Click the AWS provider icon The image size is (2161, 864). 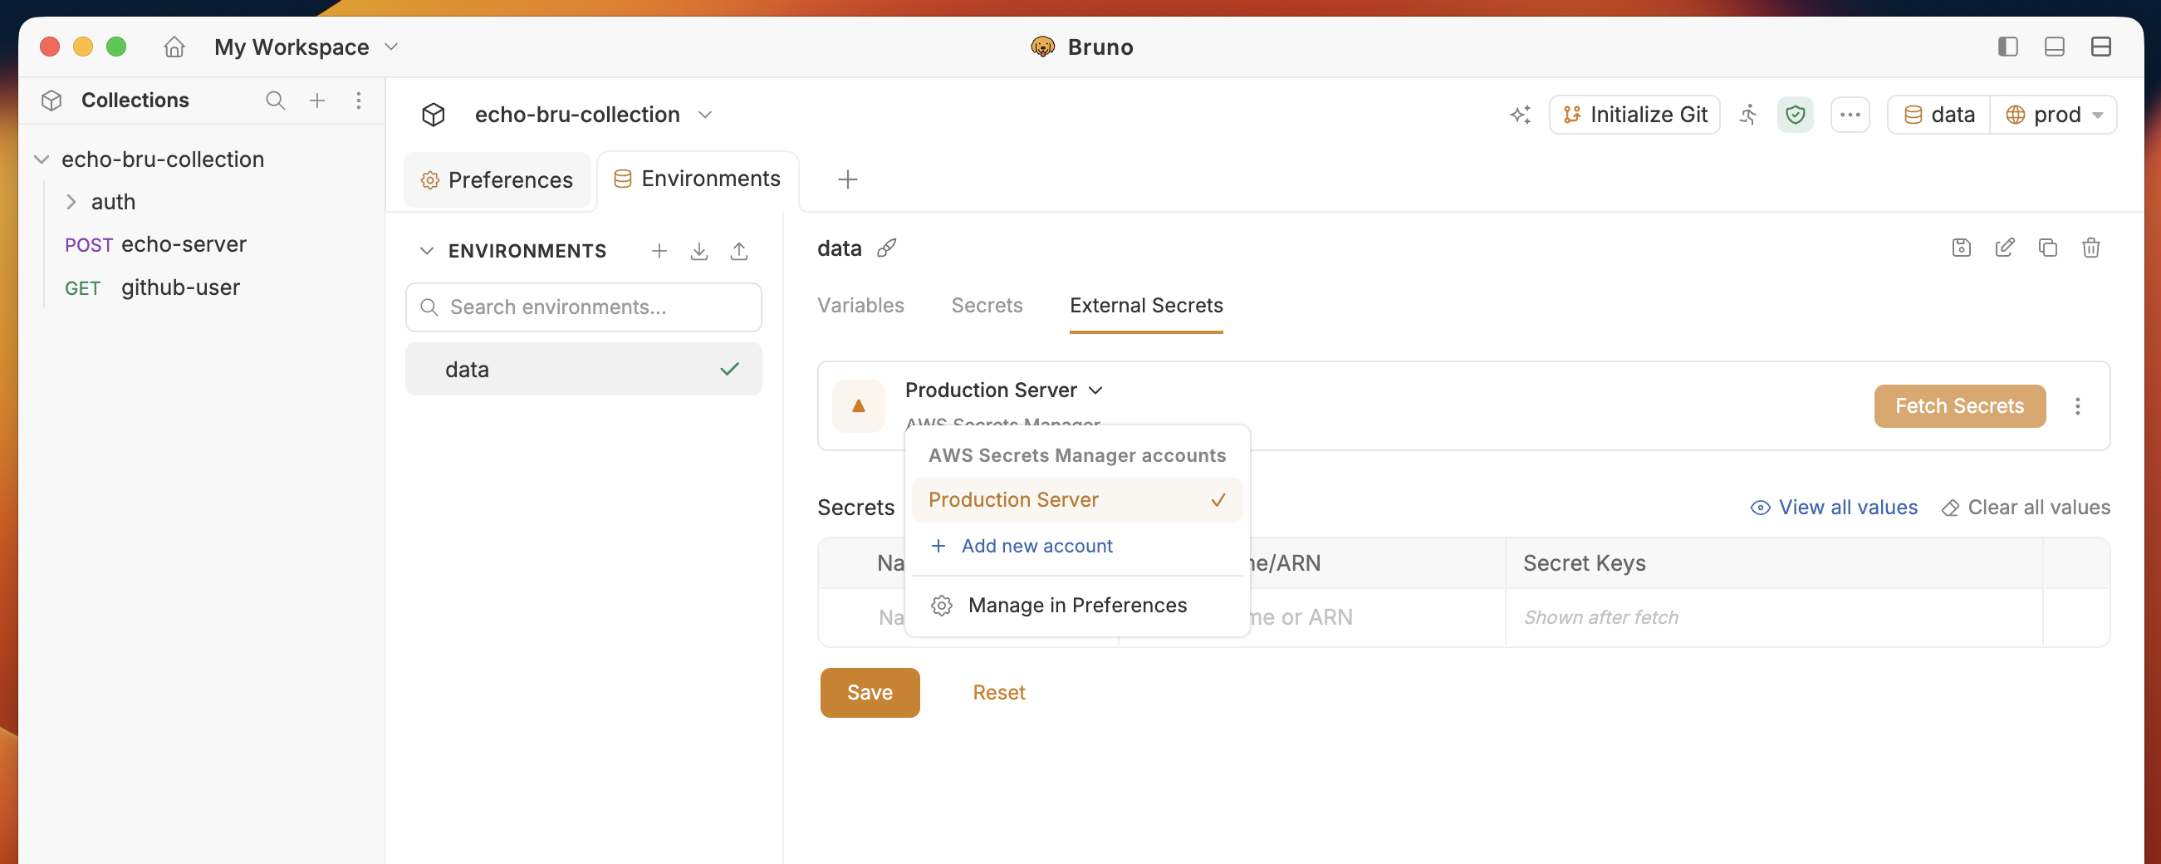point(858,406)
